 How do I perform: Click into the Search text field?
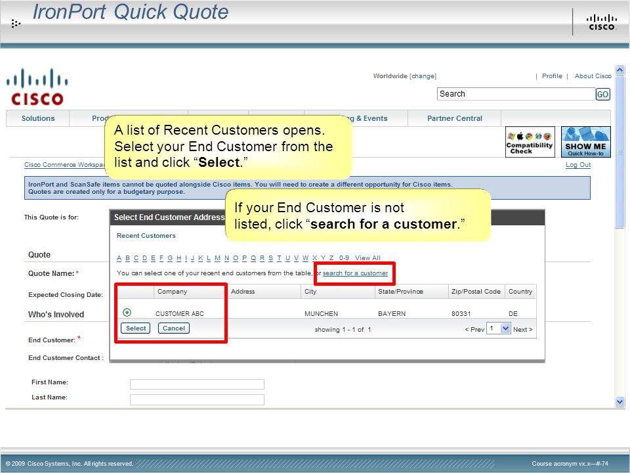[516, 94]
